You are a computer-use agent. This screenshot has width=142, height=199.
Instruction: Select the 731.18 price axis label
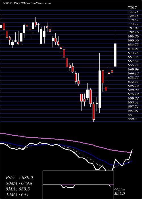click(x=134, y=12)
